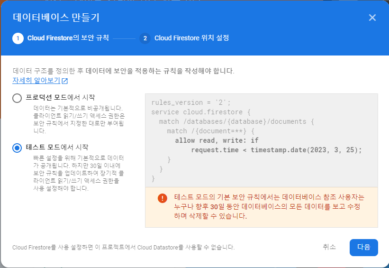Click the Cloud Firestore 위치 설정 step label
Screen dimensions: 389x268
pyautogui.click(x=191, y=38)
